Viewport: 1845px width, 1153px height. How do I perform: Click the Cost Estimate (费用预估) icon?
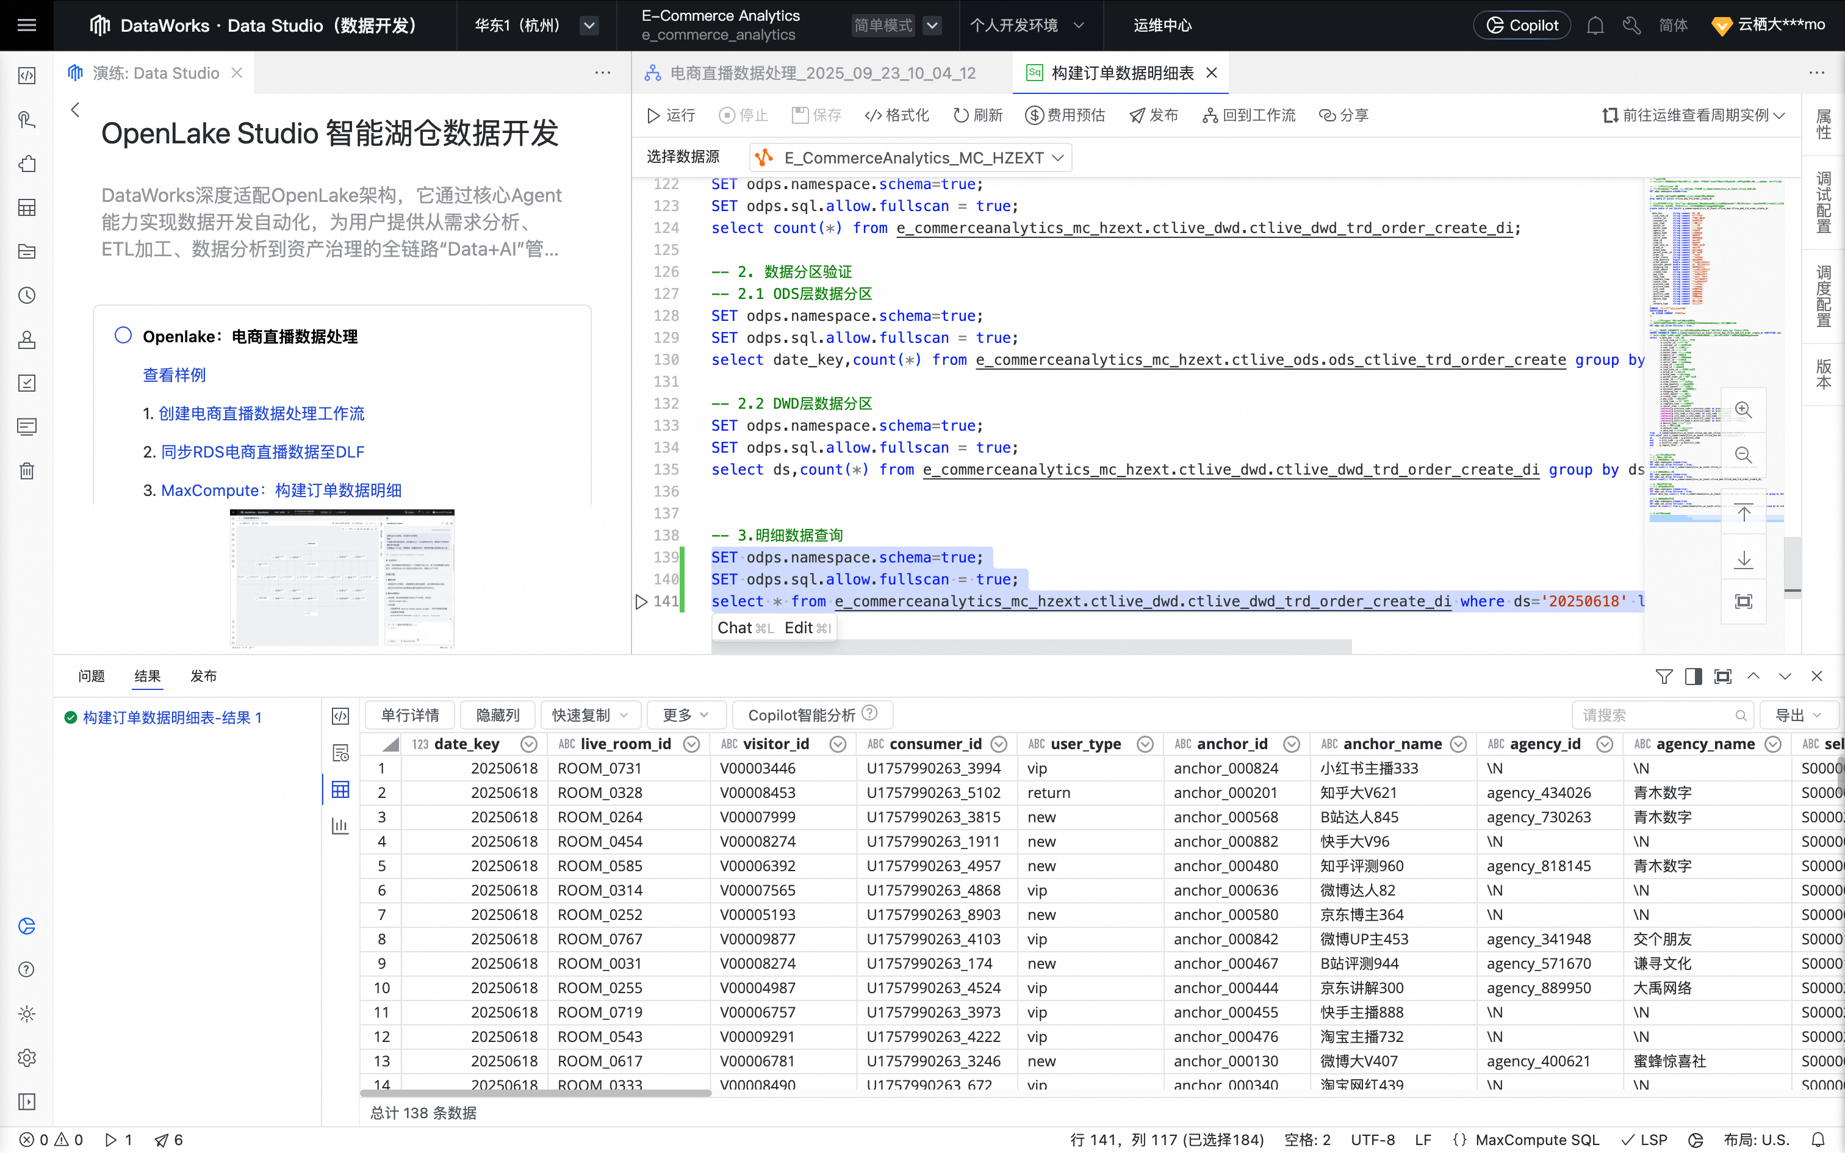[1034, 115]
